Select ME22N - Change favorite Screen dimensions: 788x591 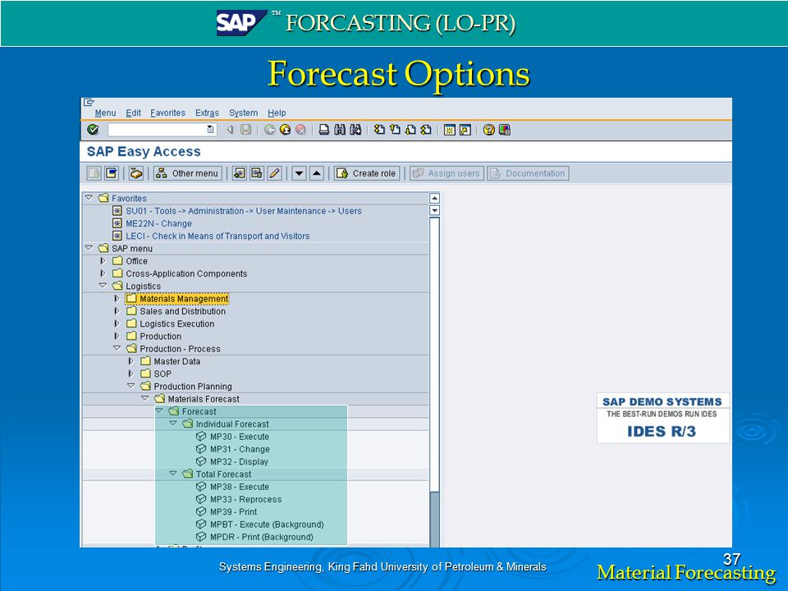pyautogui.click(x=158, y=223)
